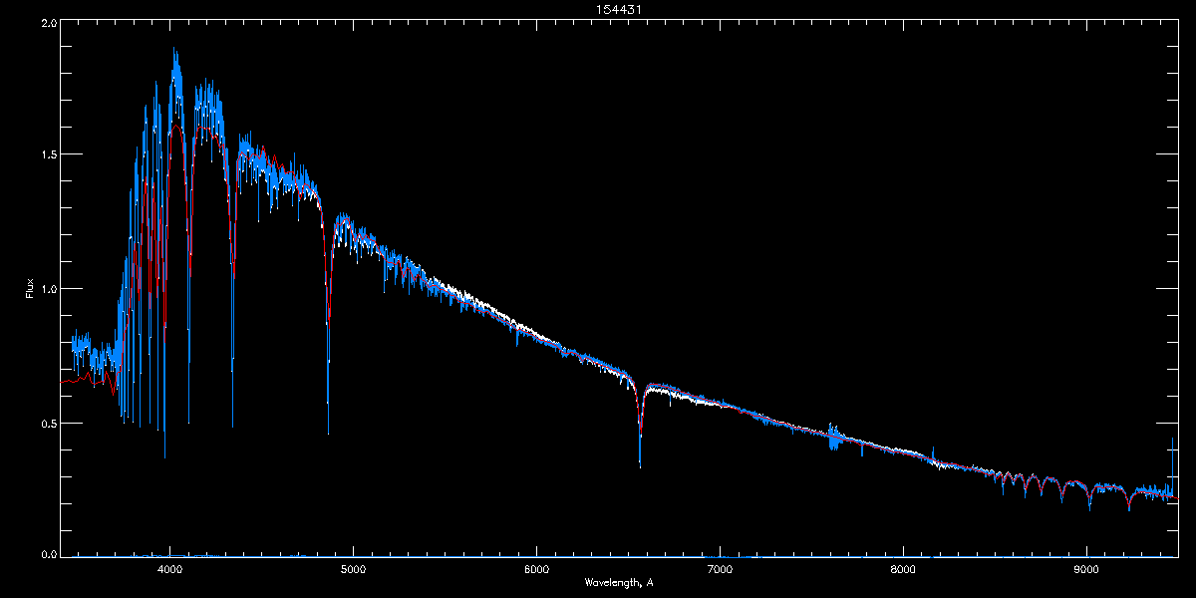Click the 6000 wavelength tick label
Viewport: 1196px width, 598px height.
536,570
